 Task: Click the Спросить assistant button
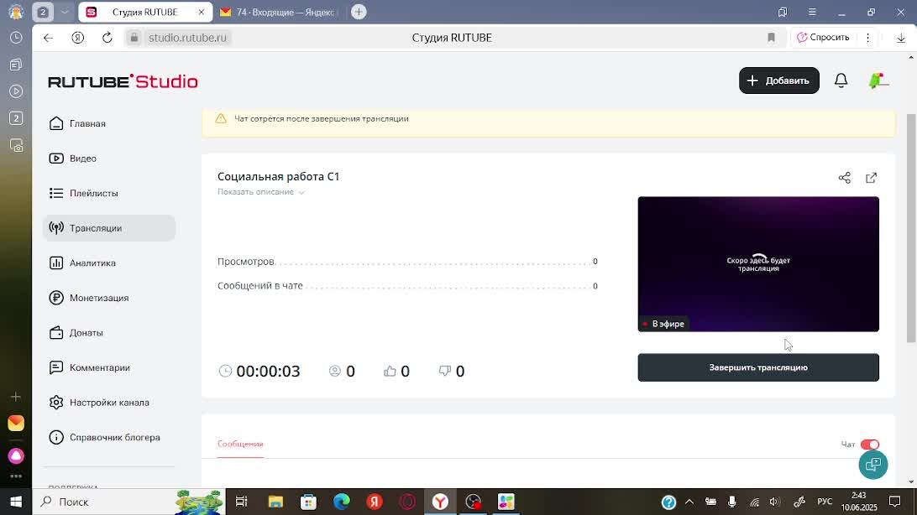click(823, 38)
